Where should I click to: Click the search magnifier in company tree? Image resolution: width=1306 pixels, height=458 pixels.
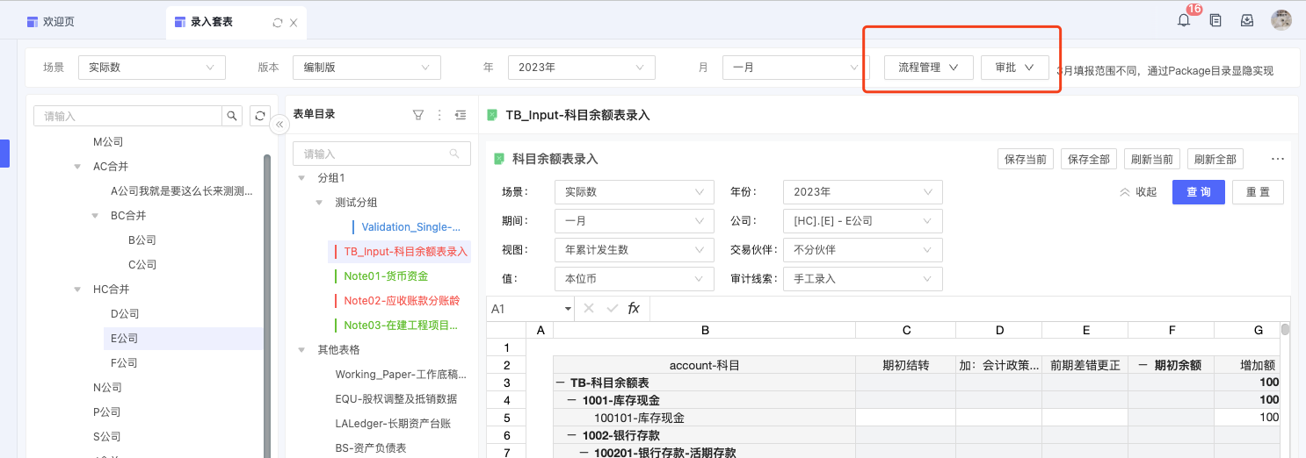pyautogui.click(x=232, y=116)
